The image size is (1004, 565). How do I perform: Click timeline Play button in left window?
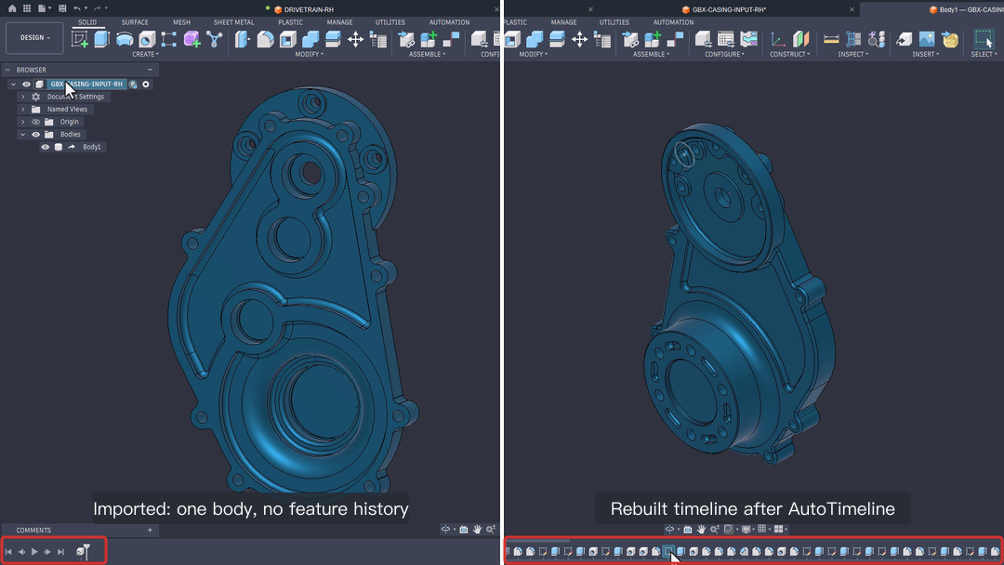pyautogui.click(x=34, y=552)
